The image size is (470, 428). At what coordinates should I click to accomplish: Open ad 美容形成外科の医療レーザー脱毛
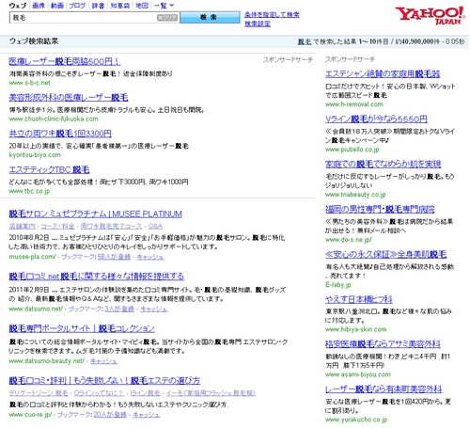tap(69, 97)
